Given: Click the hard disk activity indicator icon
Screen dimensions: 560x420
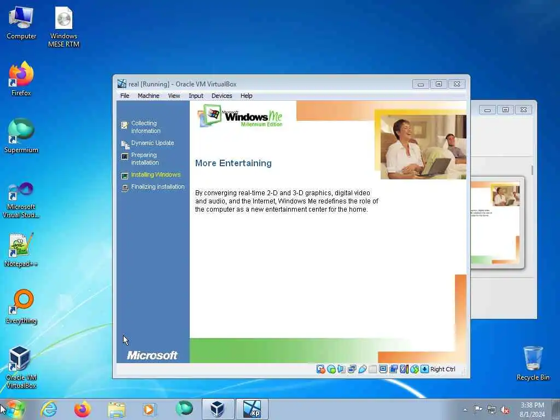Looking at the screenshot, I should 320,369.
